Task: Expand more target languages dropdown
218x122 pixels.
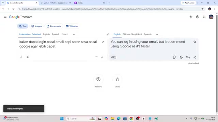Action: 157,34
